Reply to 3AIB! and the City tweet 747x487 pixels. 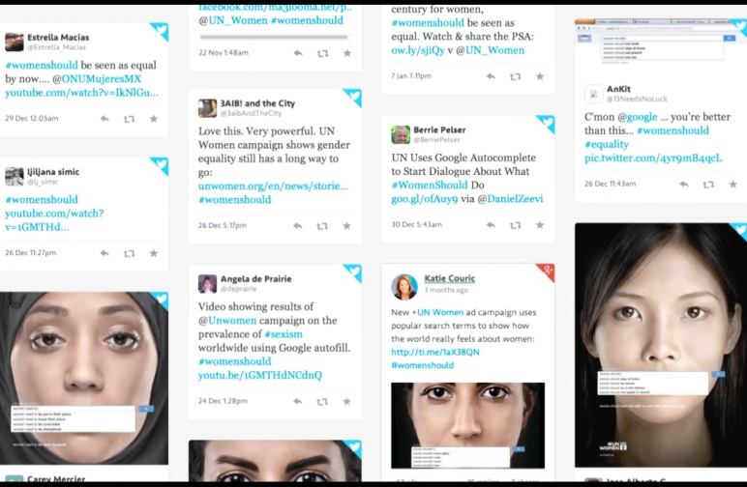(298, 225)
